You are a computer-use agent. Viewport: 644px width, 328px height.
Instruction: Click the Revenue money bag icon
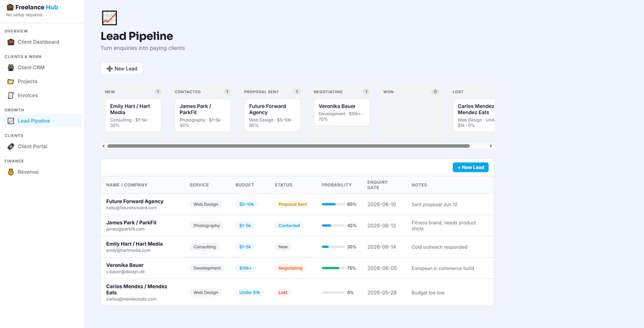[11, 172]
